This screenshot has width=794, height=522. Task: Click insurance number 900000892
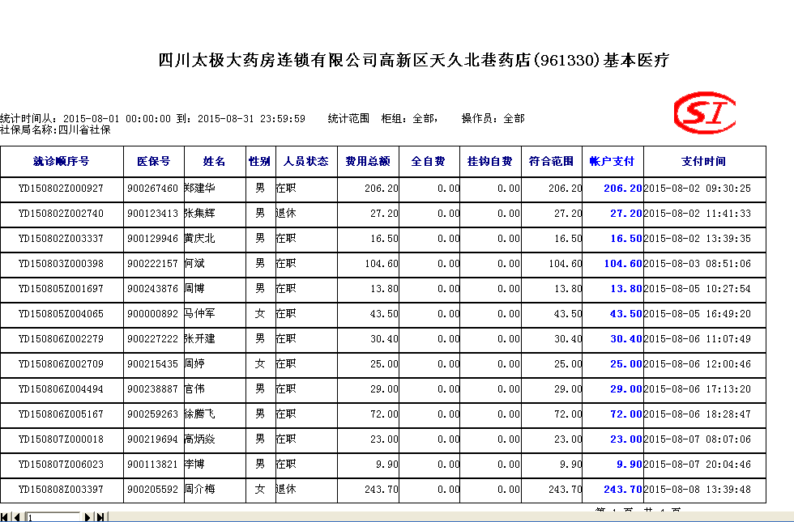[x=153, y=314]
